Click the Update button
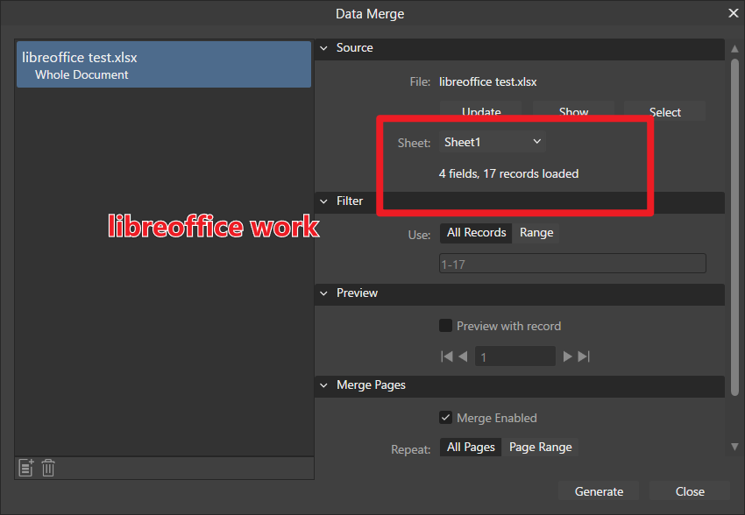745x515 pixels. click(x=481, y=111)
